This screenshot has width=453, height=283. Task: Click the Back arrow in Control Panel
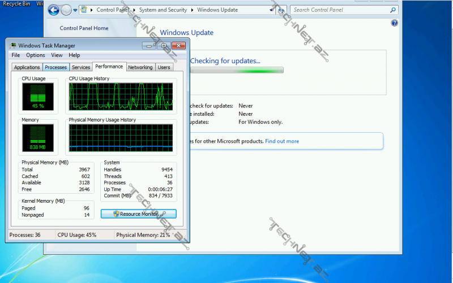(x=54, y=10)
